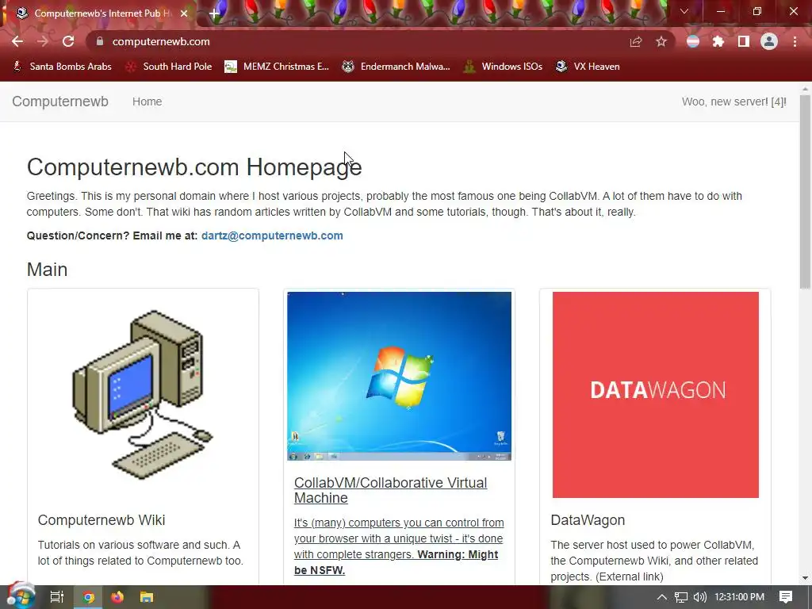This screenshot has width=812, height=609.
Task: Open the Windows ISOs bookmark
Action: click(x=503, y=67)
